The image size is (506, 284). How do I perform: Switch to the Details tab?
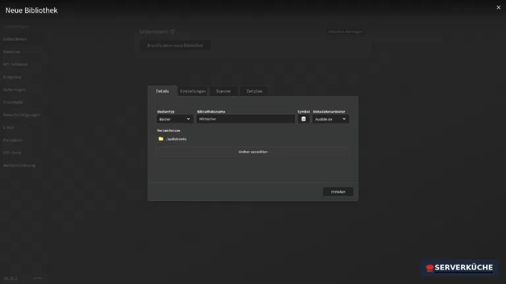pos(162,91)
